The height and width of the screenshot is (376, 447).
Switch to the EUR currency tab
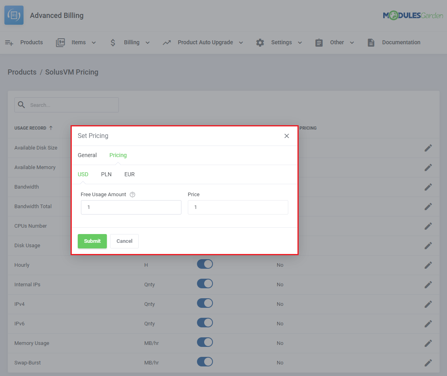coord(130,174)
